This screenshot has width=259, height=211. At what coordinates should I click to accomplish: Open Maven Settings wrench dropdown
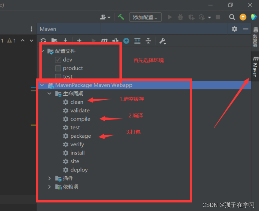point(163,41)
